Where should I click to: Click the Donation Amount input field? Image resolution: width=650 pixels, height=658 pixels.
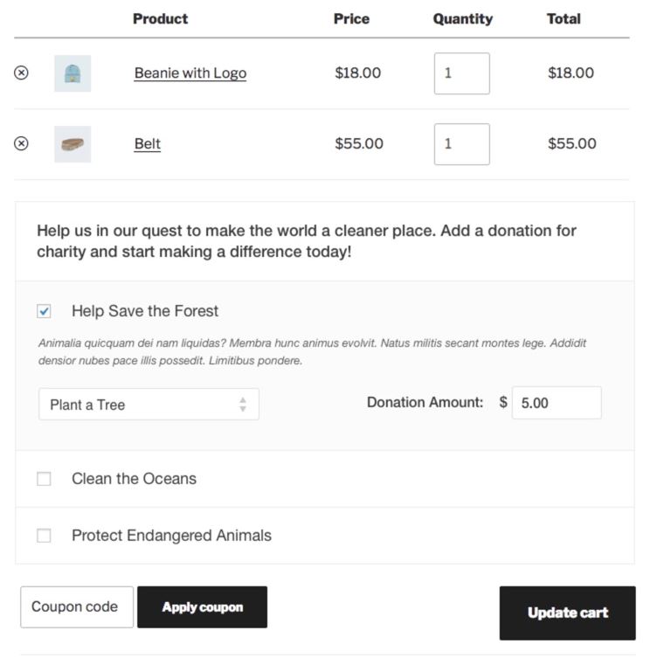point(557,403)
